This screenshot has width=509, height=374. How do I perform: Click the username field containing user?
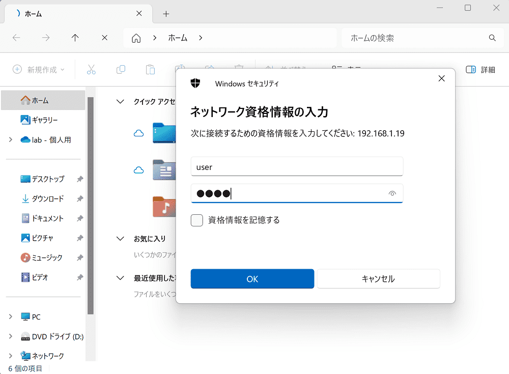[297, 166]
